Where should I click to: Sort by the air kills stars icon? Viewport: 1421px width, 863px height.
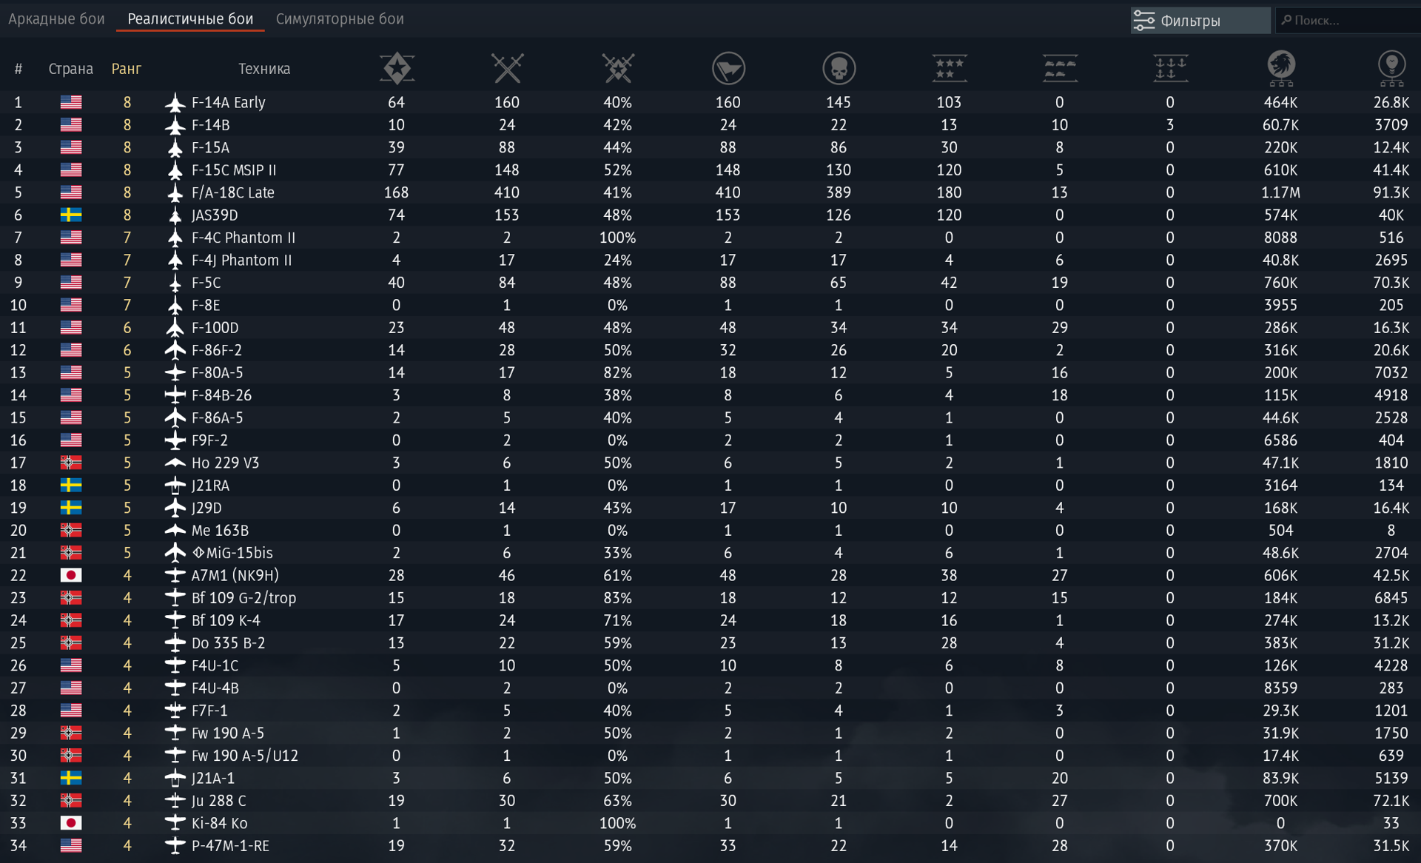click(949, 68)
